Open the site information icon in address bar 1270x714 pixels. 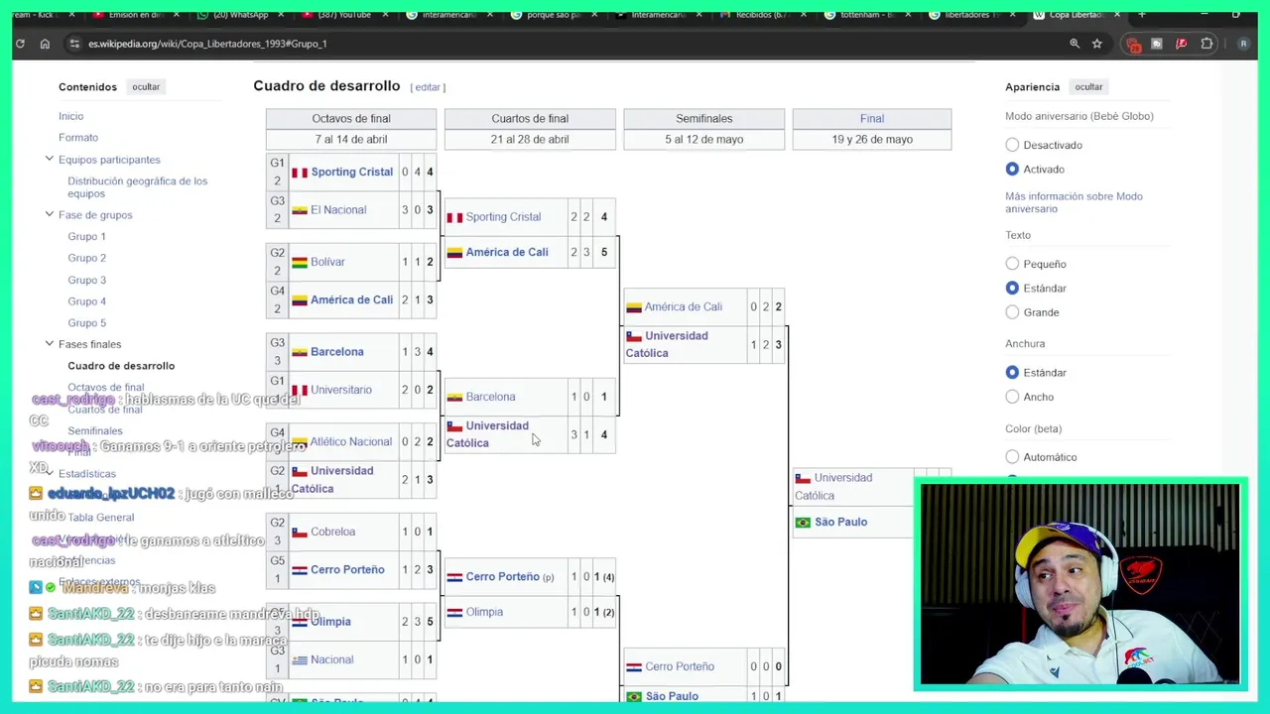point(74,44)
